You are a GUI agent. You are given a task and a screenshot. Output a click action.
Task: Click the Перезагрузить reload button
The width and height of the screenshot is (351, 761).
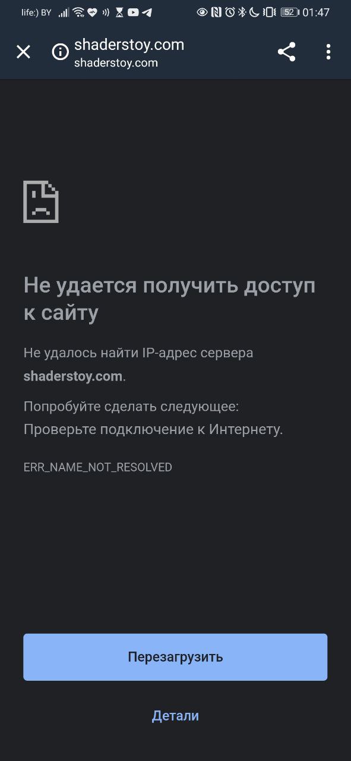point(175,657)
